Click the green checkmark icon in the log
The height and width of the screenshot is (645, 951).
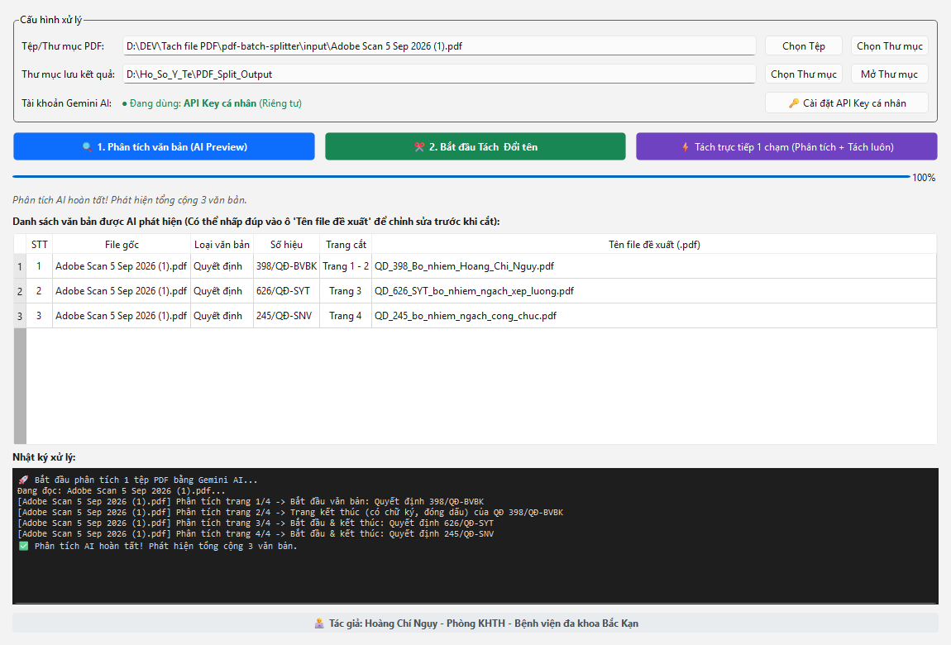coord(24,547)
